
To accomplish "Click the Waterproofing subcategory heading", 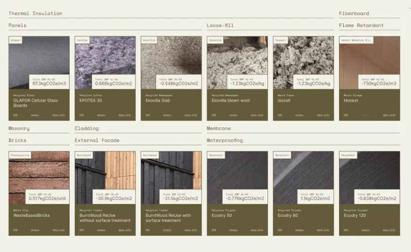I will coord(225,141).
